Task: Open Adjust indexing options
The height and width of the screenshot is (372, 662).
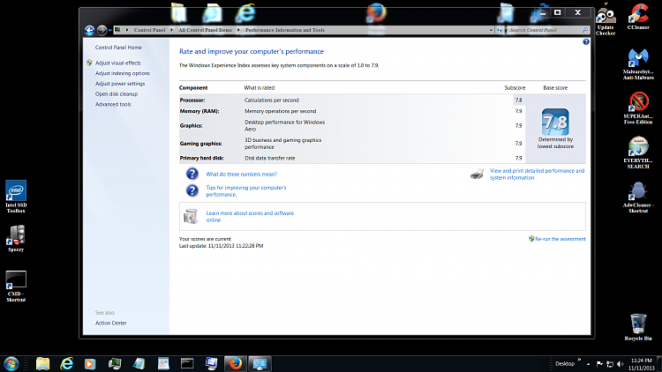Action: tap(123, 73)
